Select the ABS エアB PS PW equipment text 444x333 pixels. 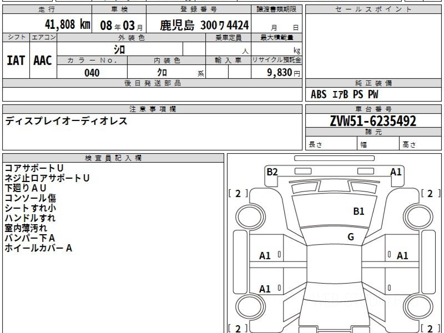[344, 95]
